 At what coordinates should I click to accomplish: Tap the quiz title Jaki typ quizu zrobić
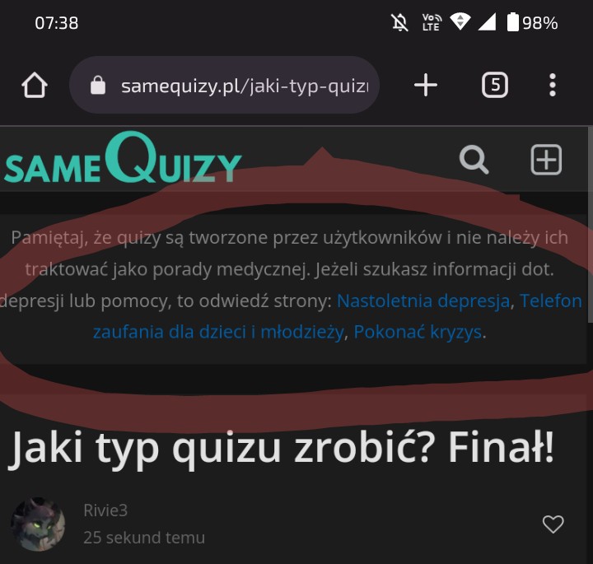pyautogui.click(x=281, y=449)
